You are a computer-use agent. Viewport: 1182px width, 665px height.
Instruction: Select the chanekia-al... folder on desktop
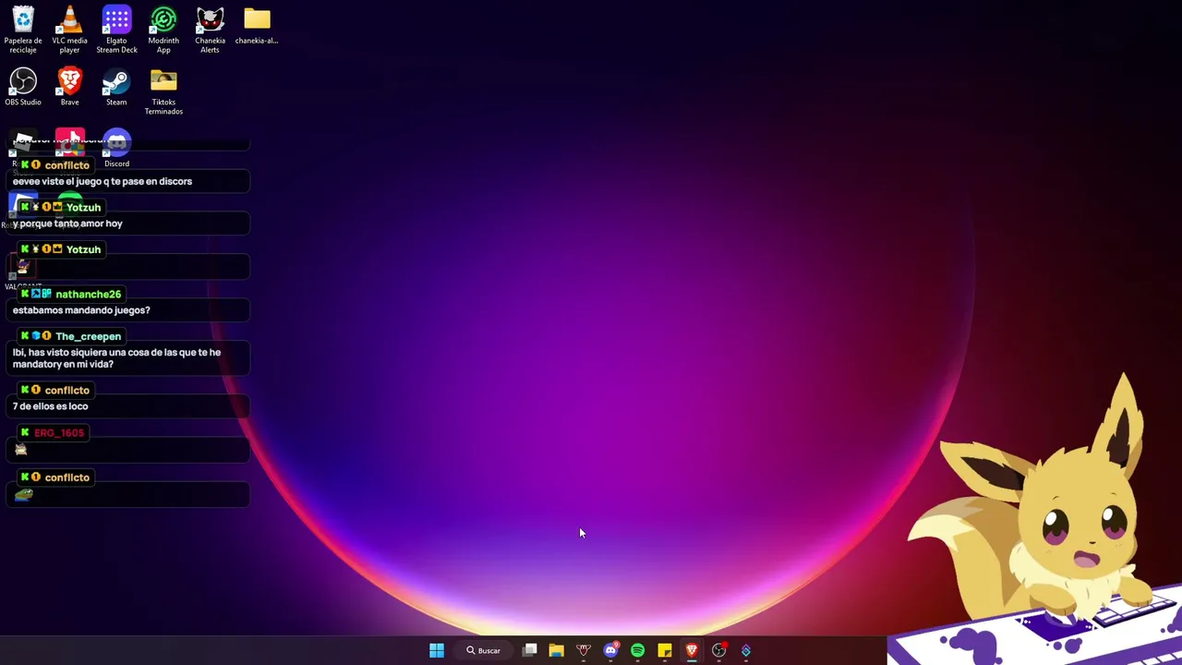tap(257, 26)
